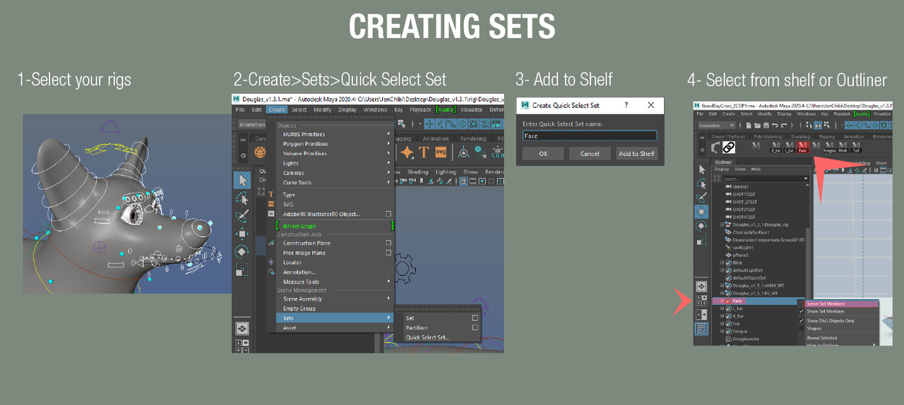Click the Tongue shelf button
This screenshot has width=904, height=405.
829,147
